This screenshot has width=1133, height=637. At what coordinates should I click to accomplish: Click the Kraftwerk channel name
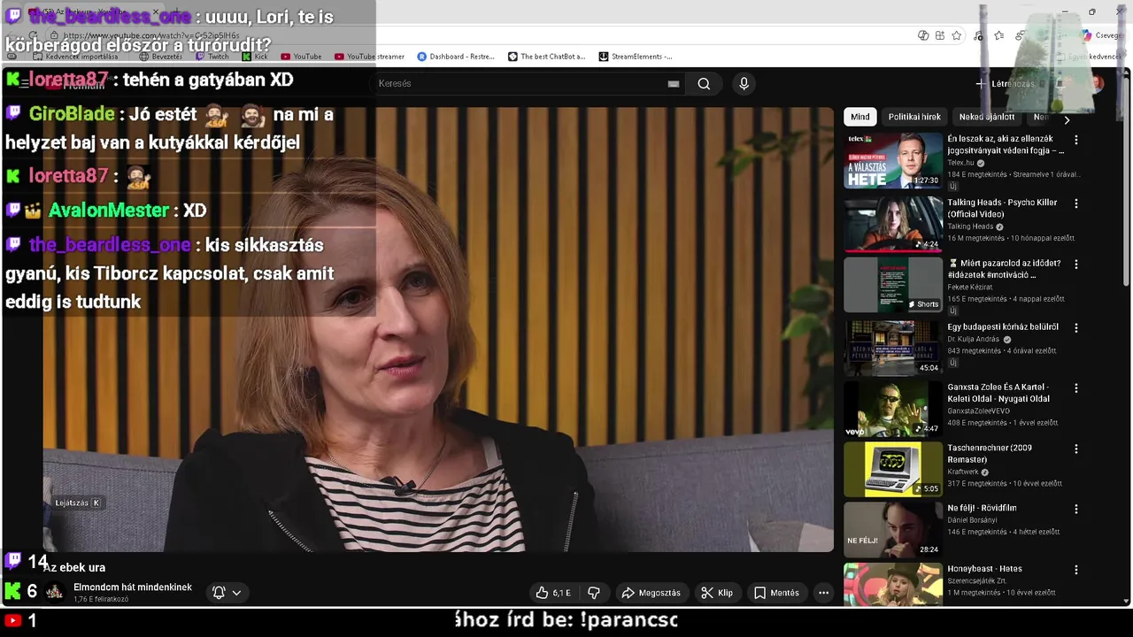pos(963,472)
